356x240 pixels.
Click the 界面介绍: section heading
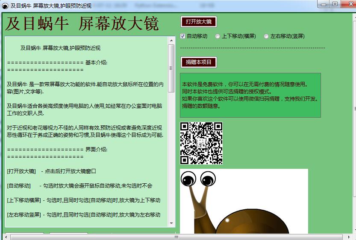(96, 150)
